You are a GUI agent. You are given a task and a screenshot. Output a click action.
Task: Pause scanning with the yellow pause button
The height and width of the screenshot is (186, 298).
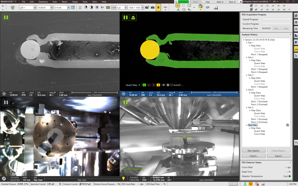point(158,7)
